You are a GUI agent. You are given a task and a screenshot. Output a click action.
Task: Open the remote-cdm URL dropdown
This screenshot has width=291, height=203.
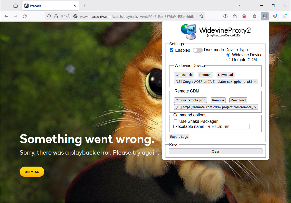coord(216,107)
